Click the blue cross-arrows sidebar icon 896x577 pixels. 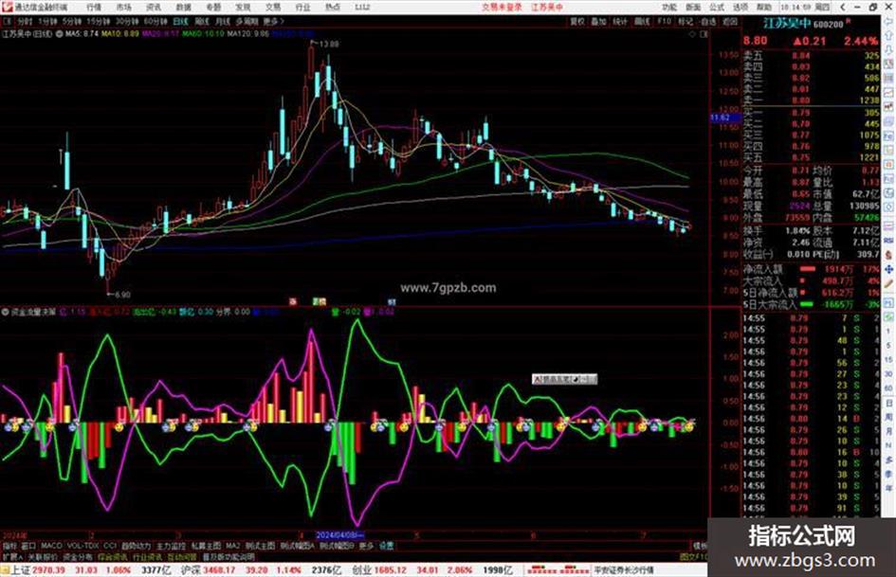(888, 269)
